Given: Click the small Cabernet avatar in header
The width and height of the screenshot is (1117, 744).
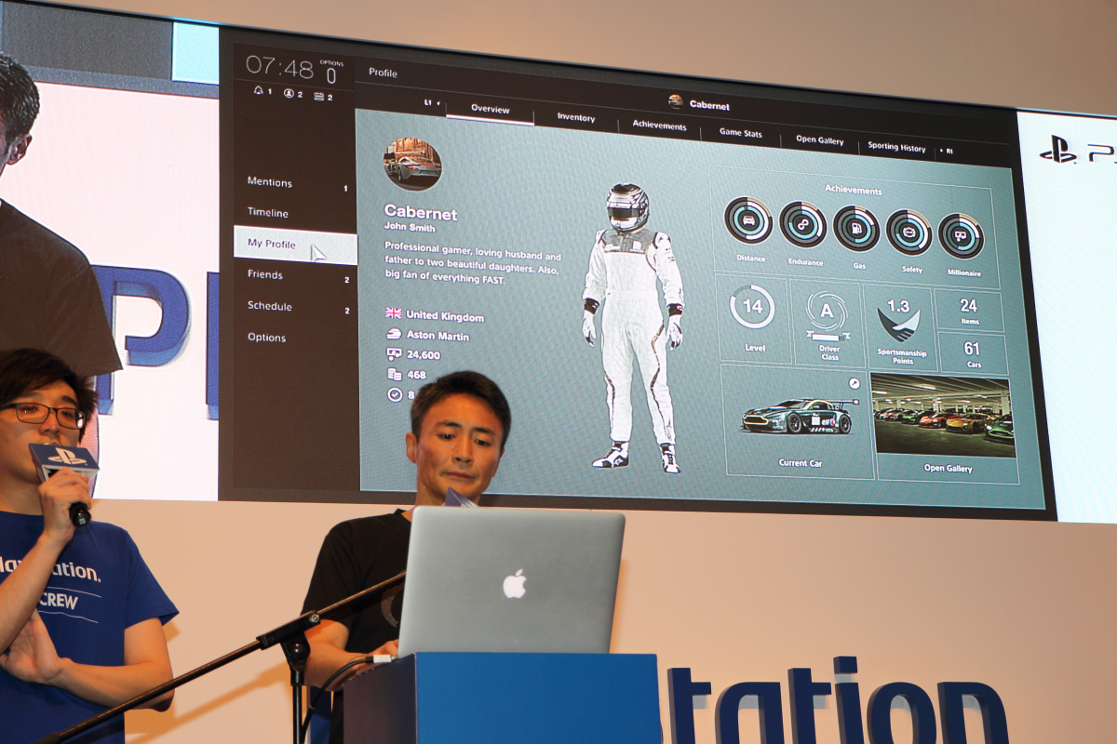Looking at the screenshot, I should 676,101.
